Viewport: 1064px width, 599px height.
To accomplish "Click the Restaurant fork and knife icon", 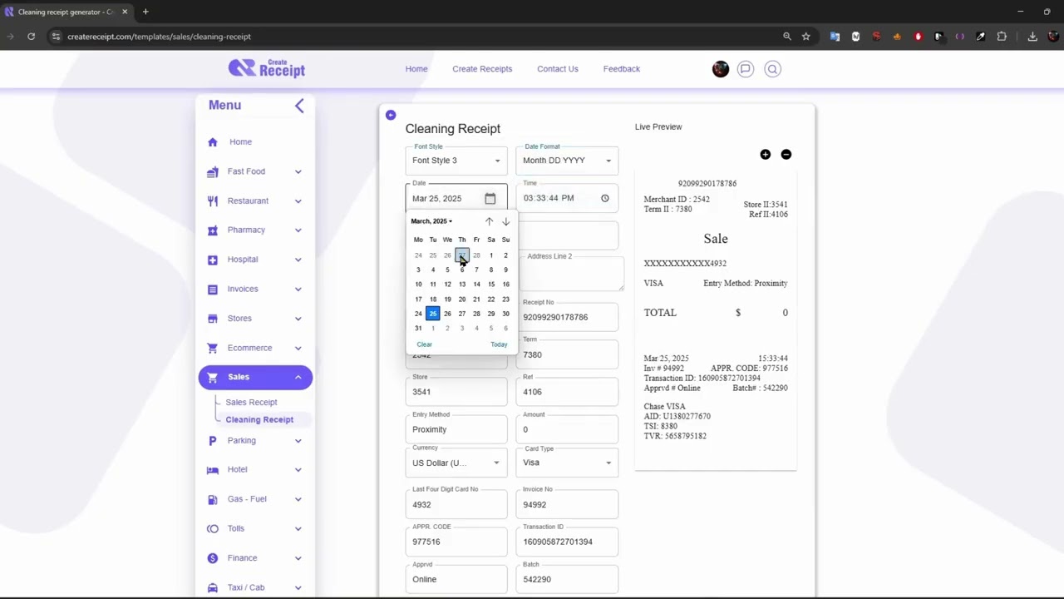I will point(213,200).
